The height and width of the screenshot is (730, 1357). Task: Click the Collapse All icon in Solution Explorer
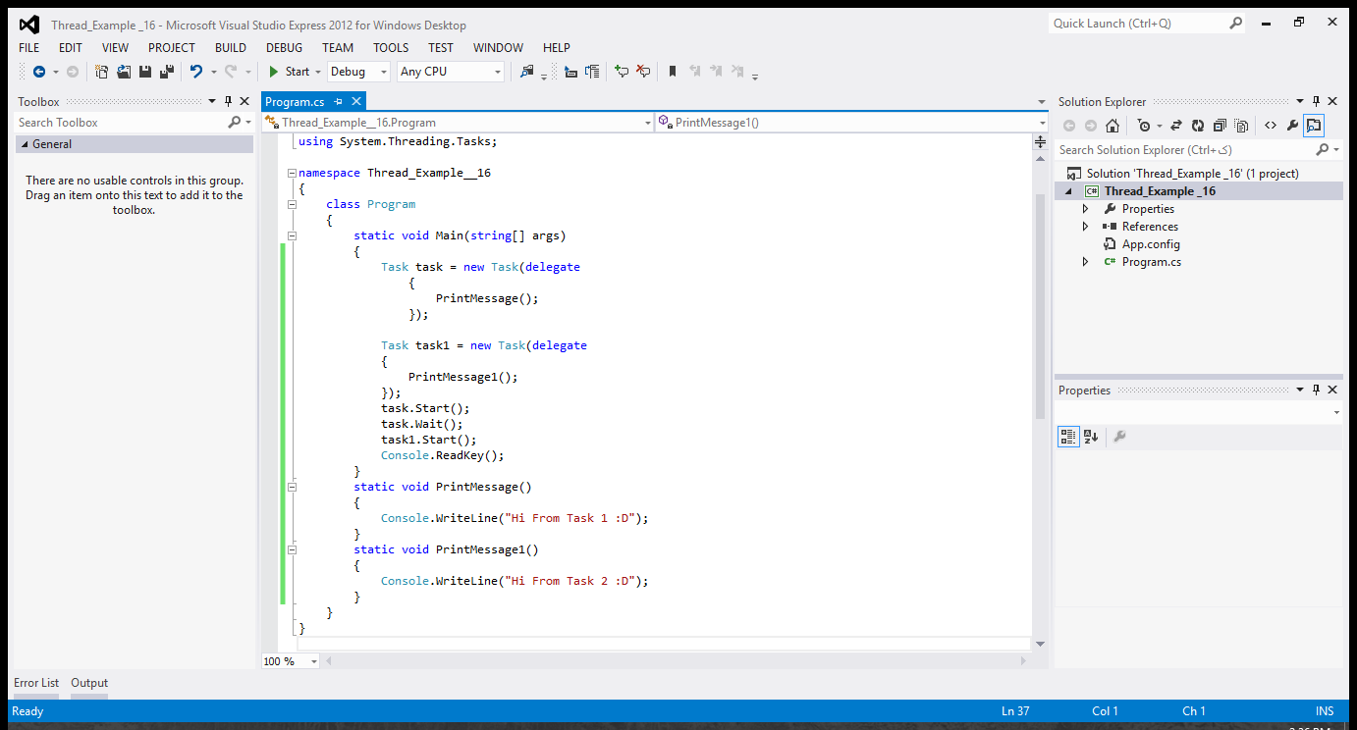(x=1220, y=126)
